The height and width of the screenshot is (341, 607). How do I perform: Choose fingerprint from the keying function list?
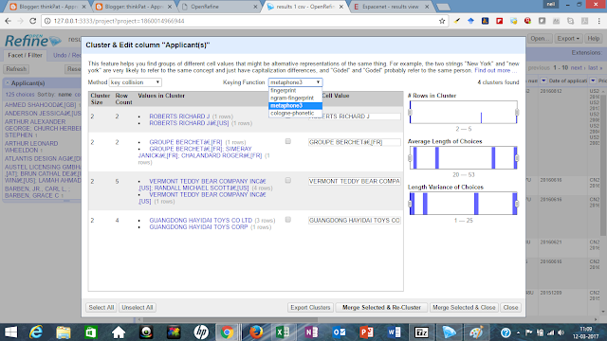coord(295,90)
